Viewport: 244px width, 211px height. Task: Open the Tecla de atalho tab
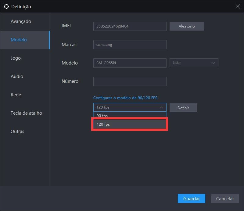click(26, 113)
